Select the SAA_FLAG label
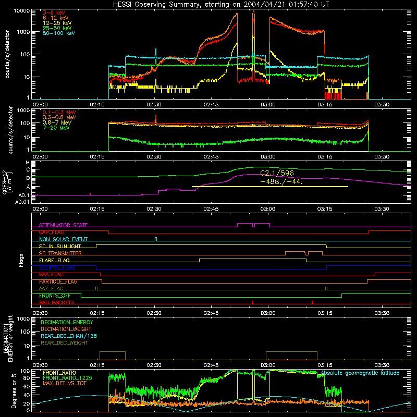The height and width of the screenshot is (417, 417). tap(51, 275)
